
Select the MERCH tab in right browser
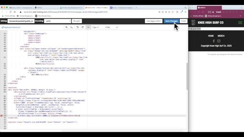(209, 8)
